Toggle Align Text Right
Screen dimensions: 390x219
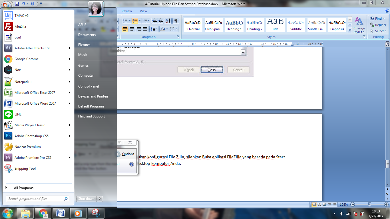138,29
